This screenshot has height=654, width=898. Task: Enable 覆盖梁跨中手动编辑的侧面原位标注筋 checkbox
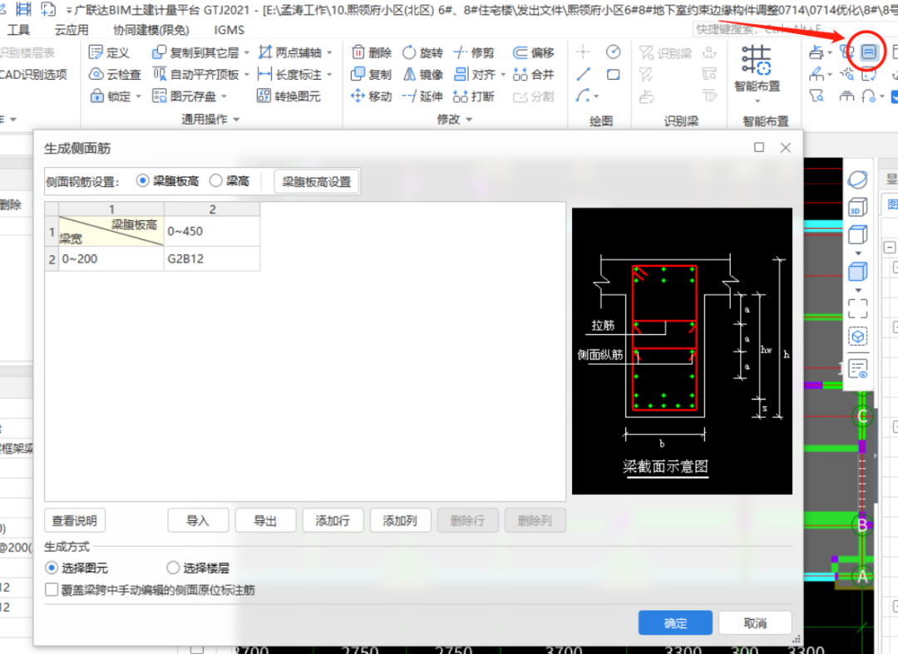click(x=52, y=590)
